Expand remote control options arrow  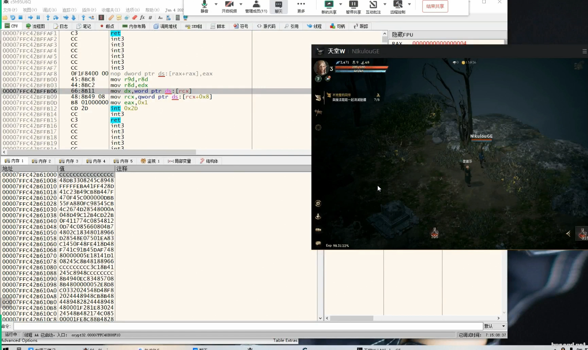[409, 4]
